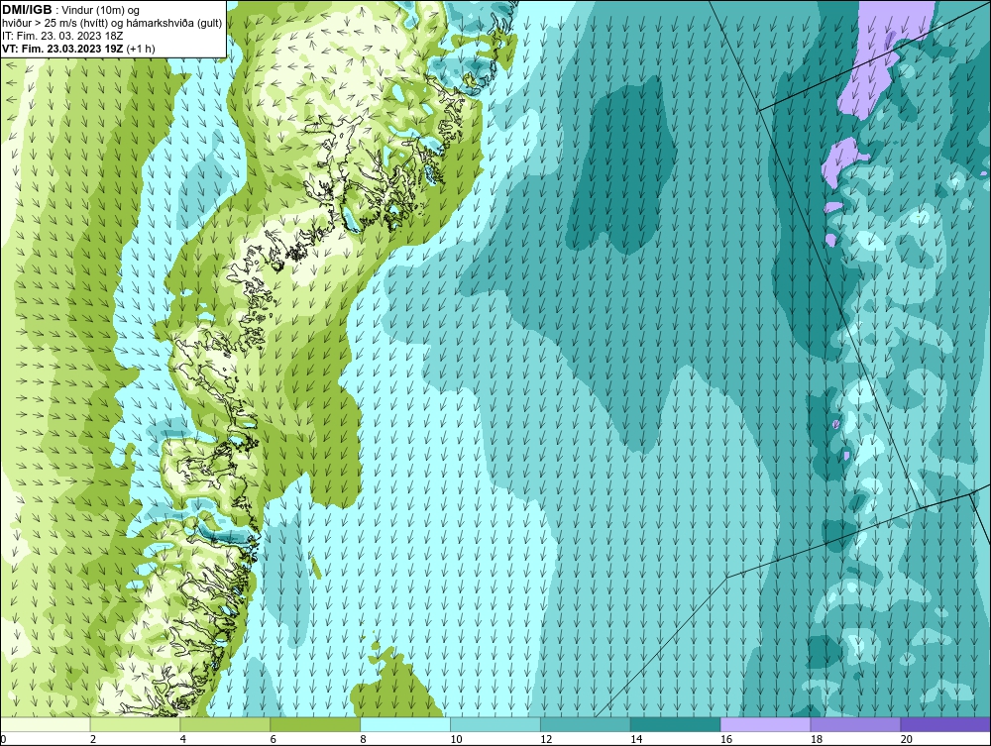Click the 16–18 m/s light purple legend swatch

pos(765,724)
